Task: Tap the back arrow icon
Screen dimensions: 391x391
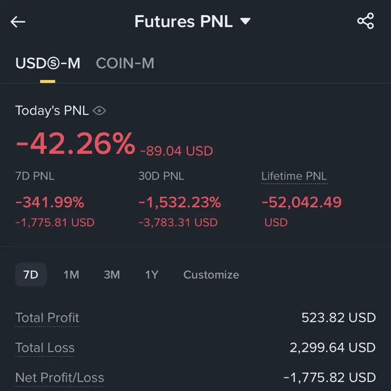Action: click(x=18, y=22)
